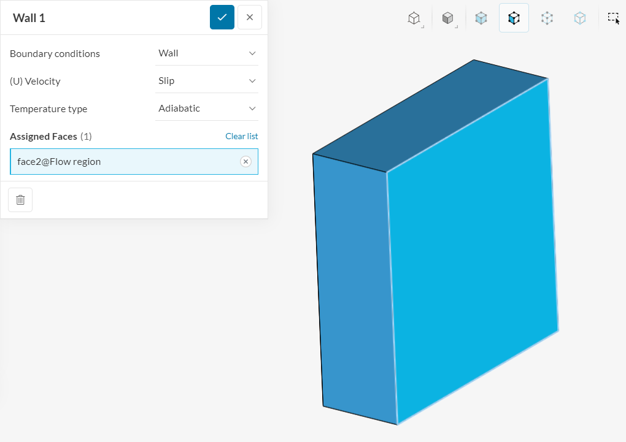Open the Temperature type dropdown showing Adiabatic
Image resolution: width=626 pixels, height=442 pixels.
pos(207,108)
